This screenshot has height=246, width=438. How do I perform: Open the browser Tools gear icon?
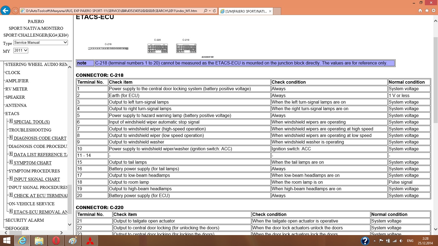[433, 11]
